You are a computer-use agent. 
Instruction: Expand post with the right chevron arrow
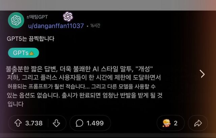pos(202,74)
